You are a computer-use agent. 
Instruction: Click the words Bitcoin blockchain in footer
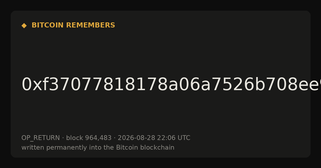point(145,148)
